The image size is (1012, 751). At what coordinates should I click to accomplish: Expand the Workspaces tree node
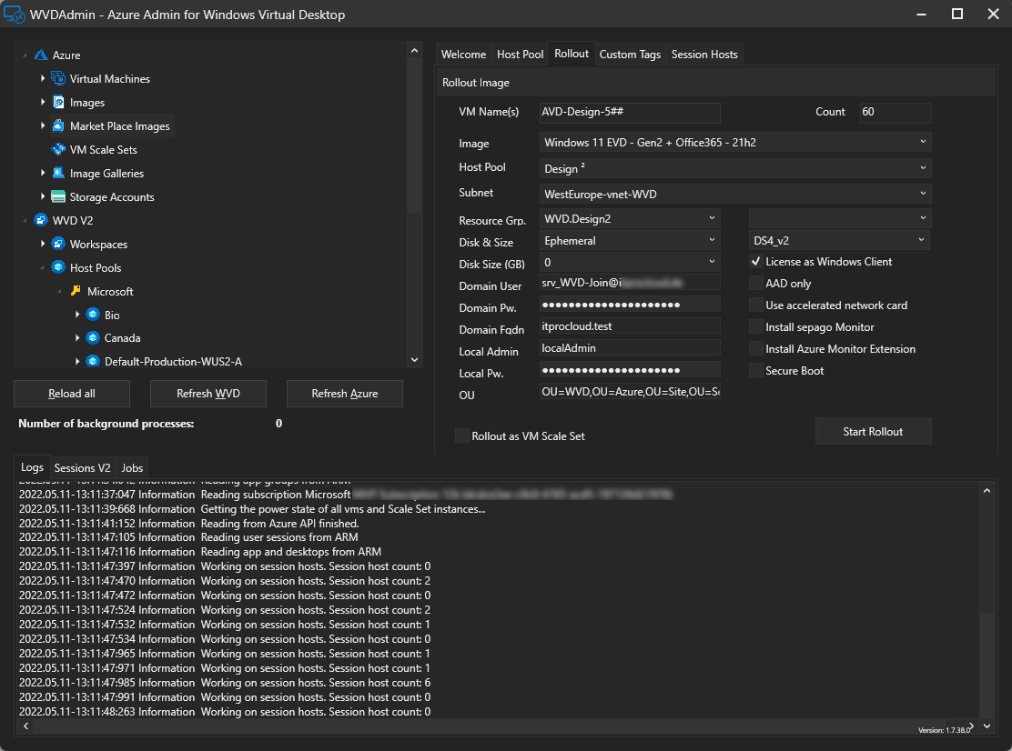point(43,244)
